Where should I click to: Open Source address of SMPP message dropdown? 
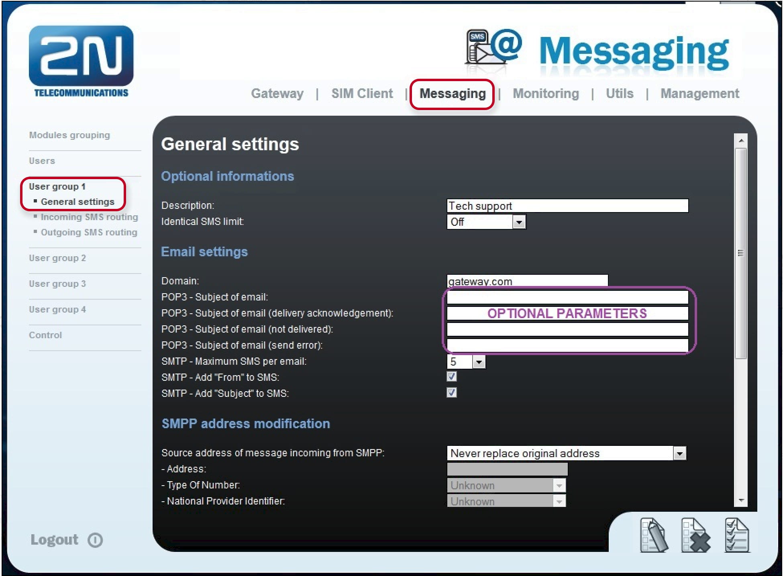pos(567,453)
